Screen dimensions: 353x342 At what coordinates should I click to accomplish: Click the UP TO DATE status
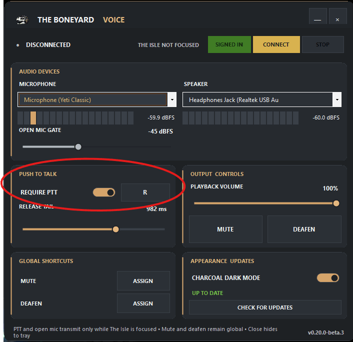(207, 293)
